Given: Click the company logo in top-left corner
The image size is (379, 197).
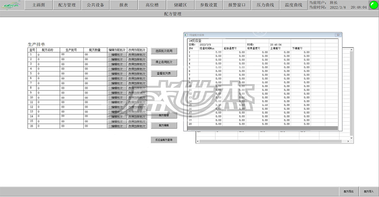Looking at the screenshot, I should click(x=12, y=5).
